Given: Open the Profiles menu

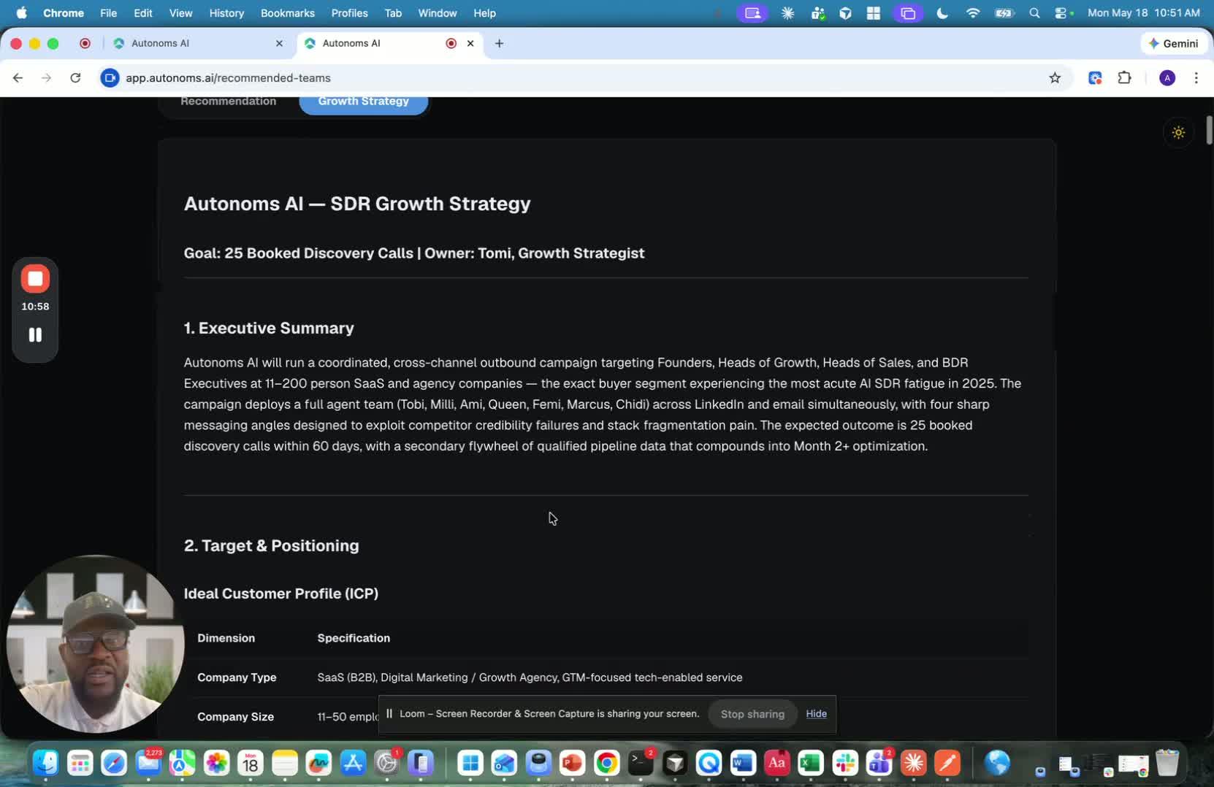Looking at the screenshot, I should (349, 13).
